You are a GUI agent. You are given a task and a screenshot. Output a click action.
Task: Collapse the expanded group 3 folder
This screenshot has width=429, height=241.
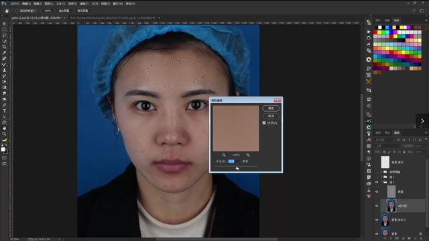381,182
